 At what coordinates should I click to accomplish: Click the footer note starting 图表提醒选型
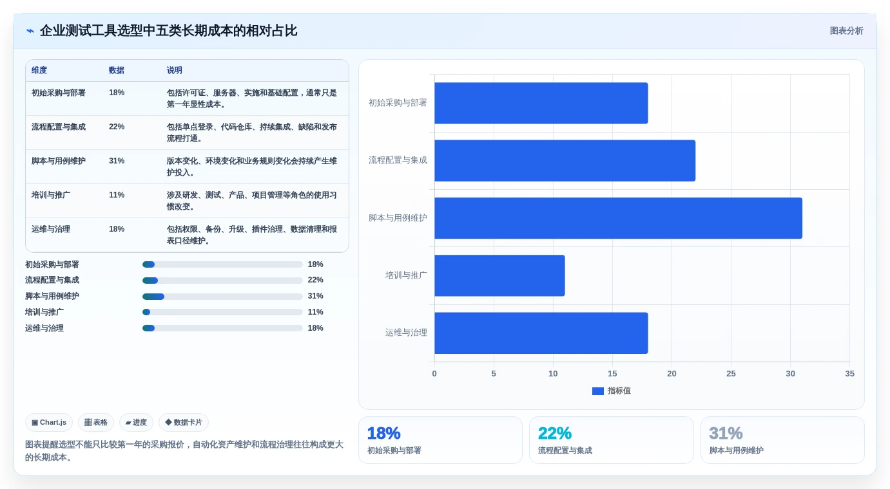click(x=184, y=451)
